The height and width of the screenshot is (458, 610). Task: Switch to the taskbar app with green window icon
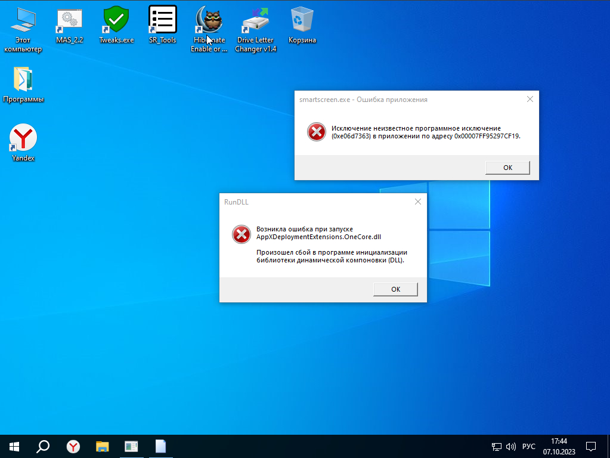coord(132,446)
